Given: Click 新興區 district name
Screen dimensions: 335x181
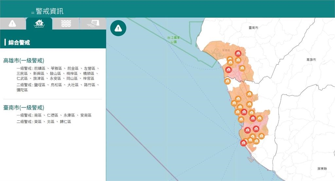Looking at the screenshot, I should click(x=39, y=74).
